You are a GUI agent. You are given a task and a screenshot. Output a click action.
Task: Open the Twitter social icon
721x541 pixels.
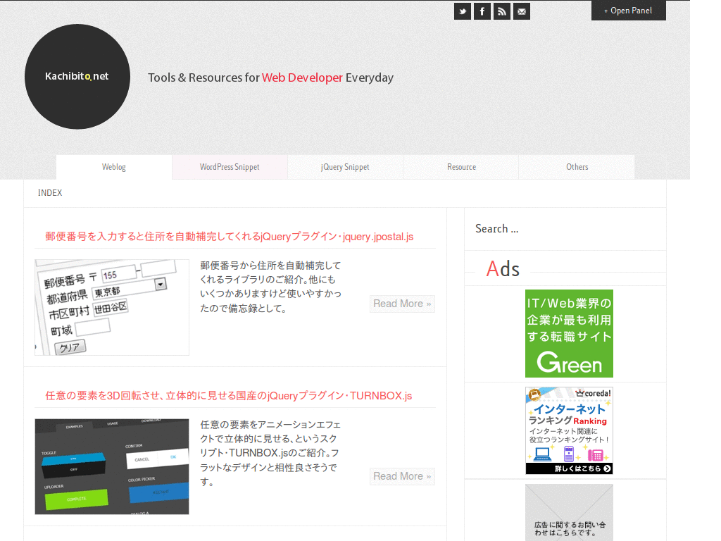(x=463, y=11)
